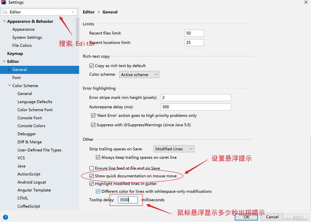The image size is (311, 222).
Task: Select CoffeeScript color scheme item
Action: point(29,206)
